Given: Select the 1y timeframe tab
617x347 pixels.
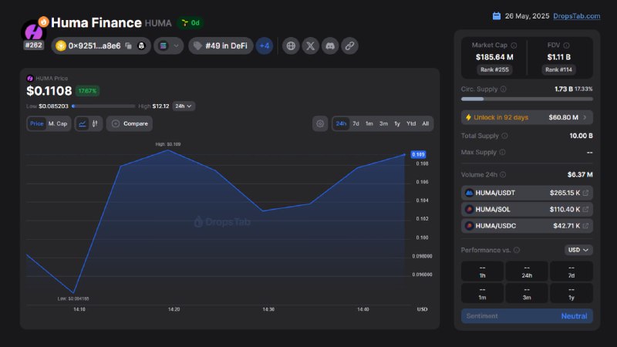Looking at the screenshot, I should pyautogui.click(x=397, y=123).
